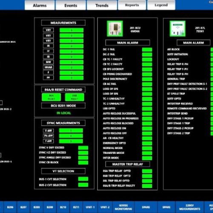Click the V diff sync value field
This screenshot has width=213, height=213.
(x=71, y=131)
